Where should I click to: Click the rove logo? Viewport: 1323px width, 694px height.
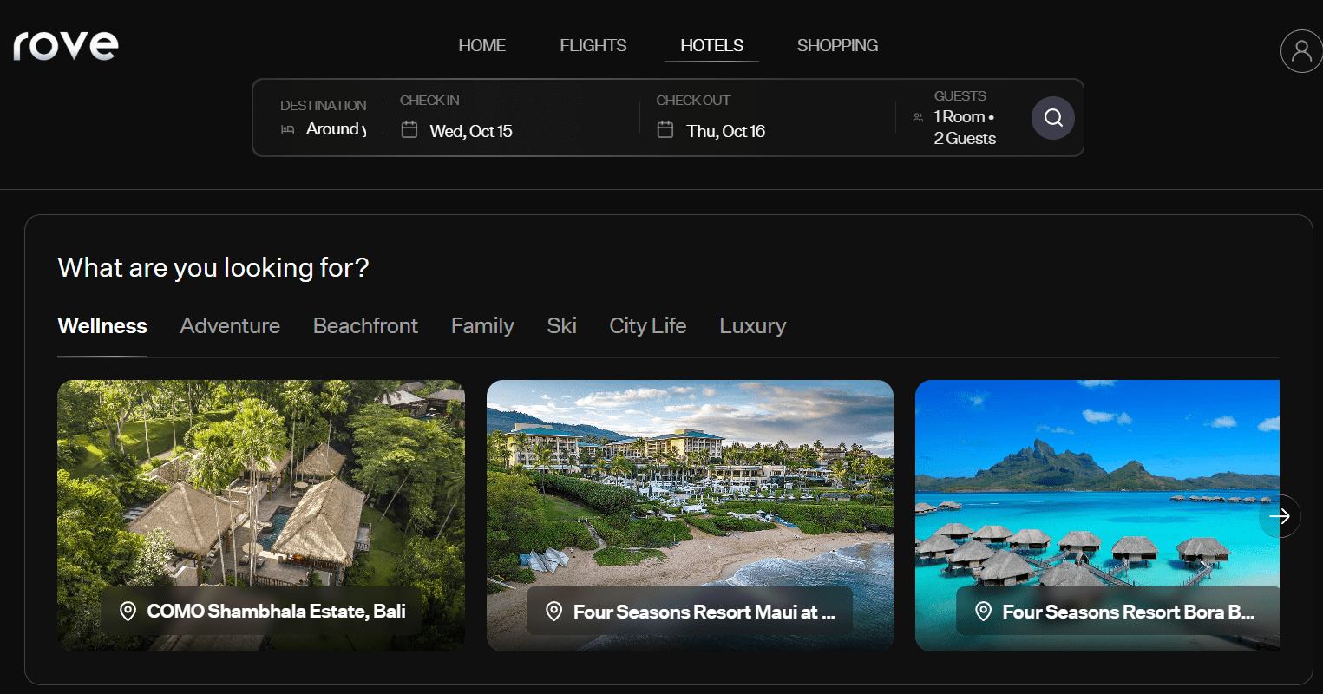tap(66, 46)
